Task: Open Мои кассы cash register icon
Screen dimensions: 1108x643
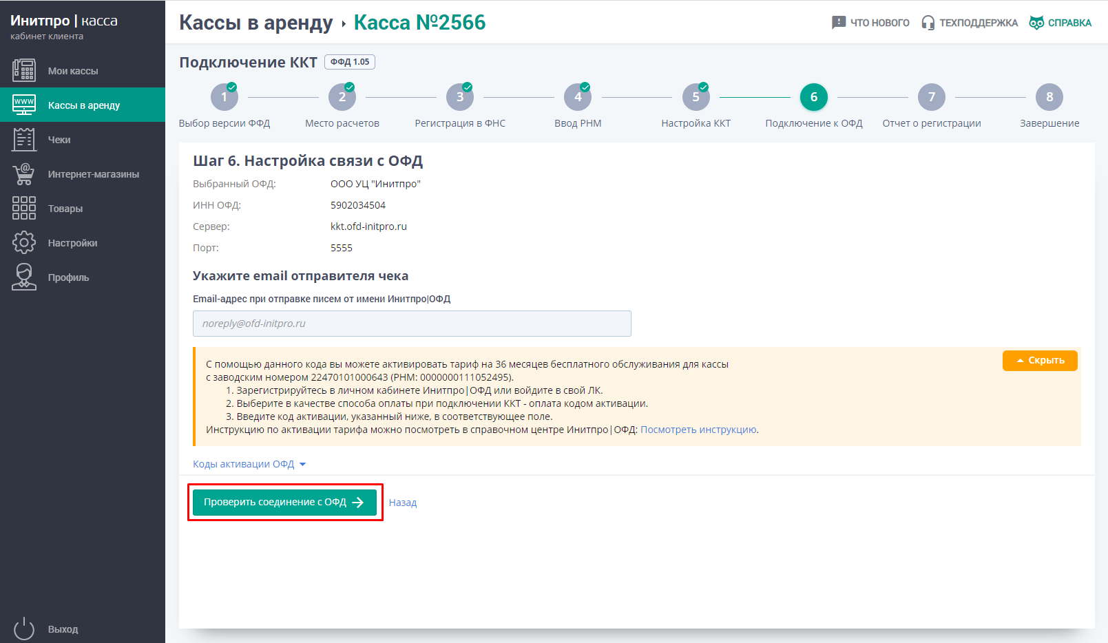Action: (x=24, y=70)
